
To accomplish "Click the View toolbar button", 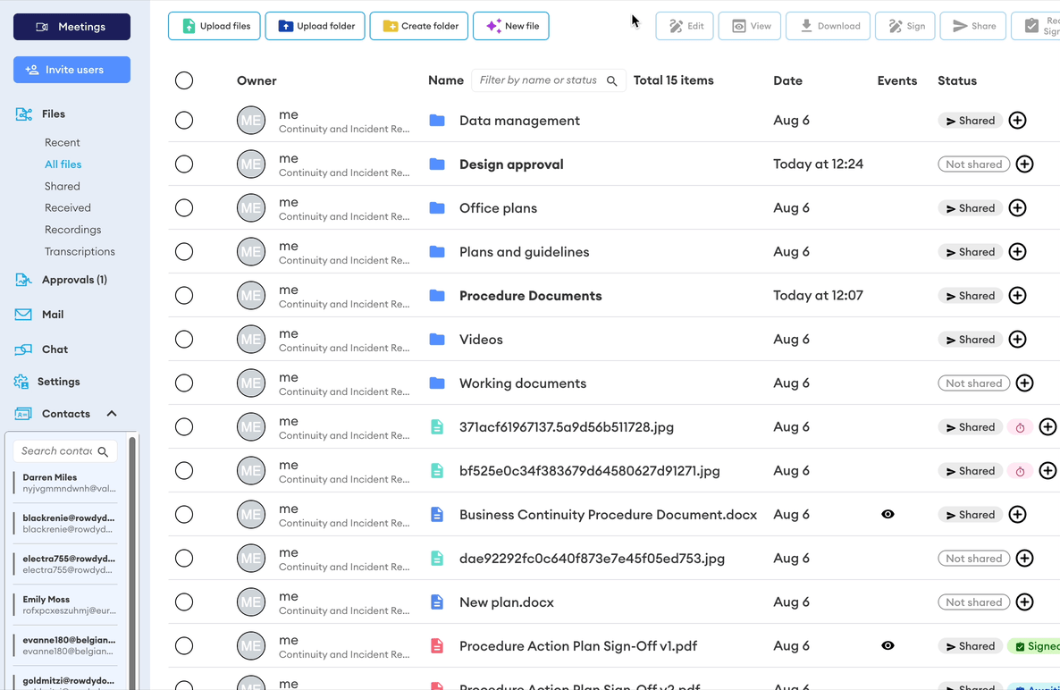I will [x=750, y=26].
